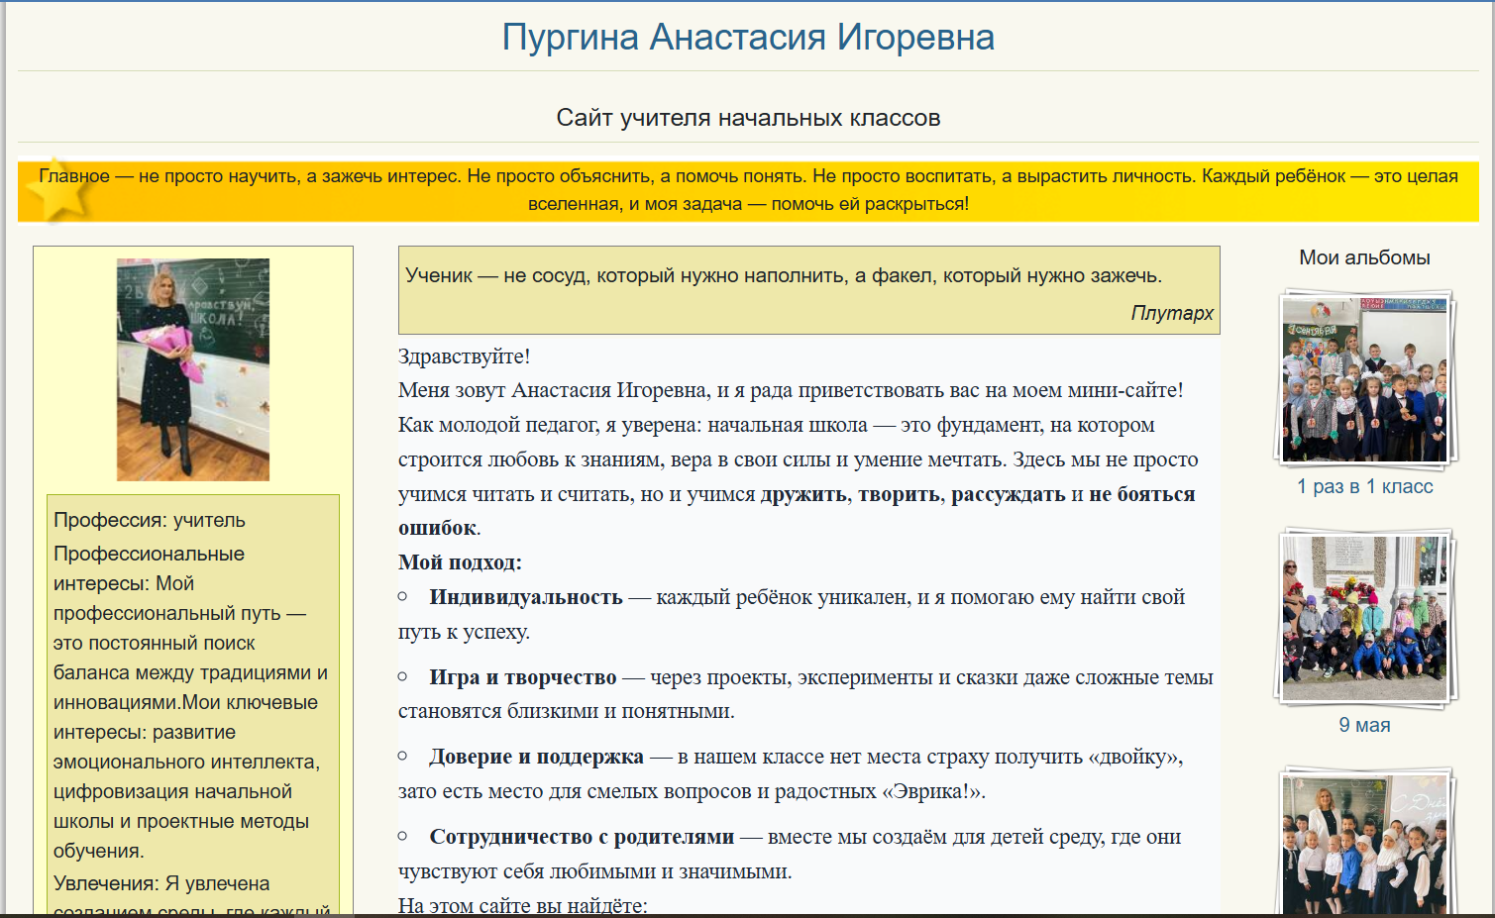Open the '9 мая' album thumbnail
This screenshot has height=918, width=1495.
1364,618
